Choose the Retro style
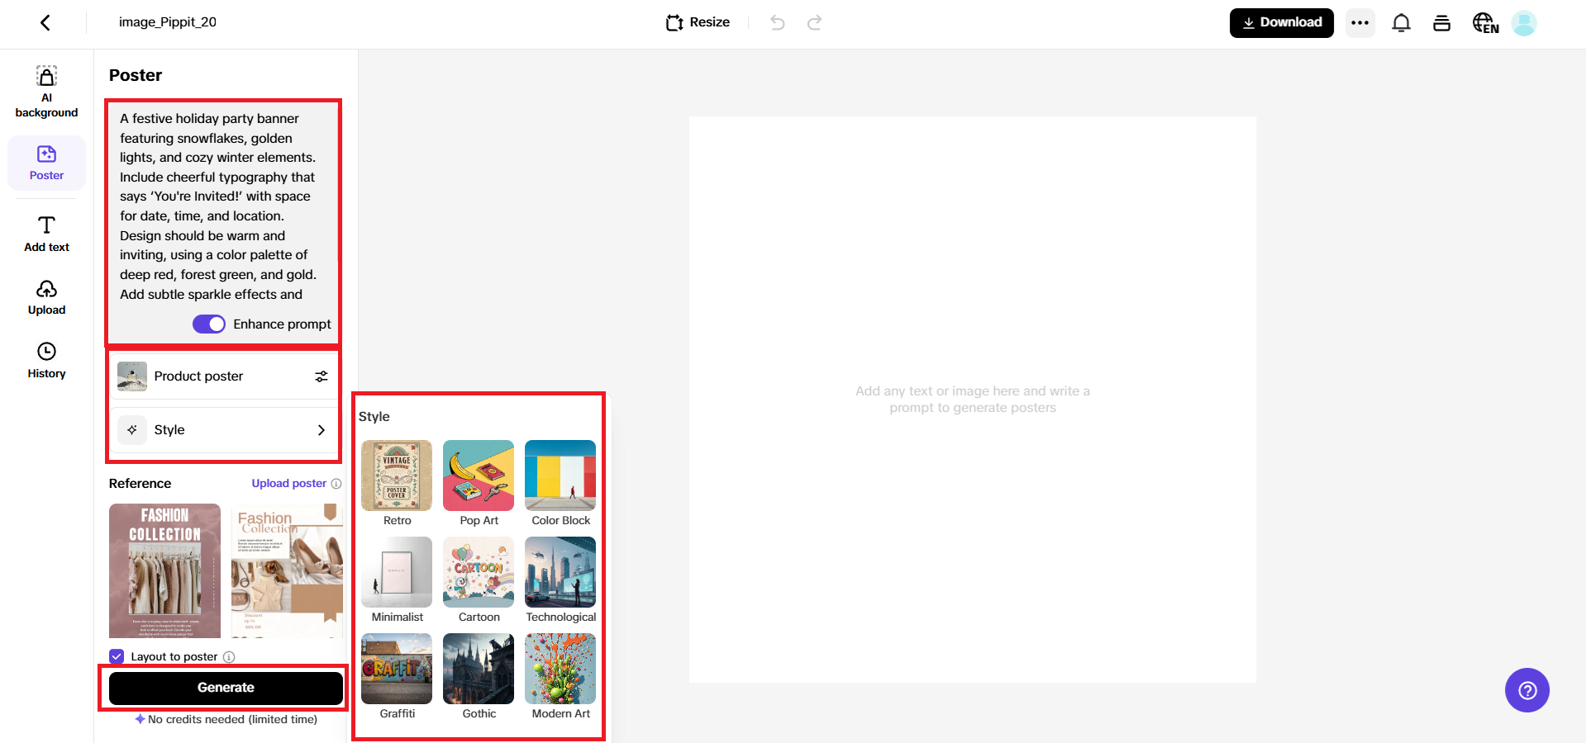Image resolution: width=1586 pixels, height=743 pixels. point(397,484)
